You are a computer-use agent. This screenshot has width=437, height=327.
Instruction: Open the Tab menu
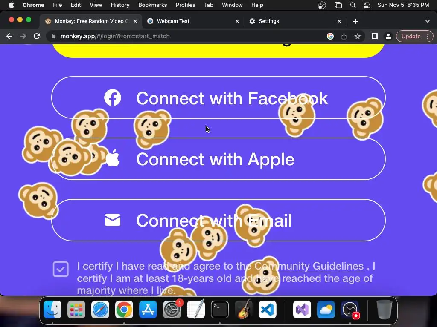click(208, 5)
